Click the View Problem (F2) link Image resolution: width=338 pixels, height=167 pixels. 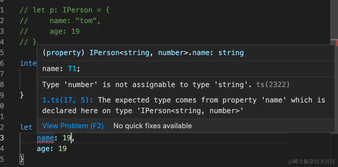point(73,126)
